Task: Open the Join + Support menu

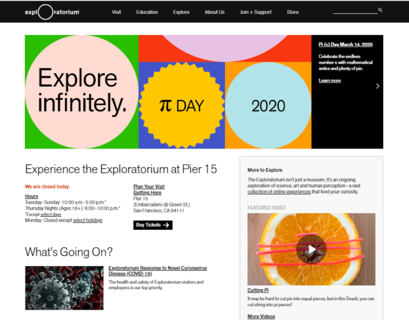Action: click(x=256, y=12)
